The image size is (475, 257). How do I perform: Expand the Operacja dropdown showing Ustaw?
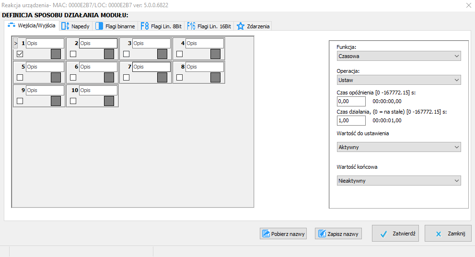tap(399, 80)
